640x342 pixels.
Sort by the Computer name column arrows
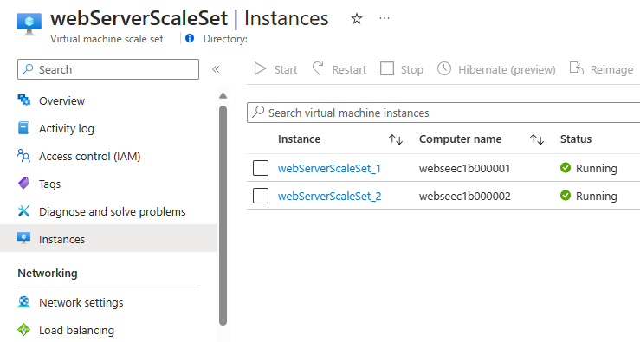(537, 139)
